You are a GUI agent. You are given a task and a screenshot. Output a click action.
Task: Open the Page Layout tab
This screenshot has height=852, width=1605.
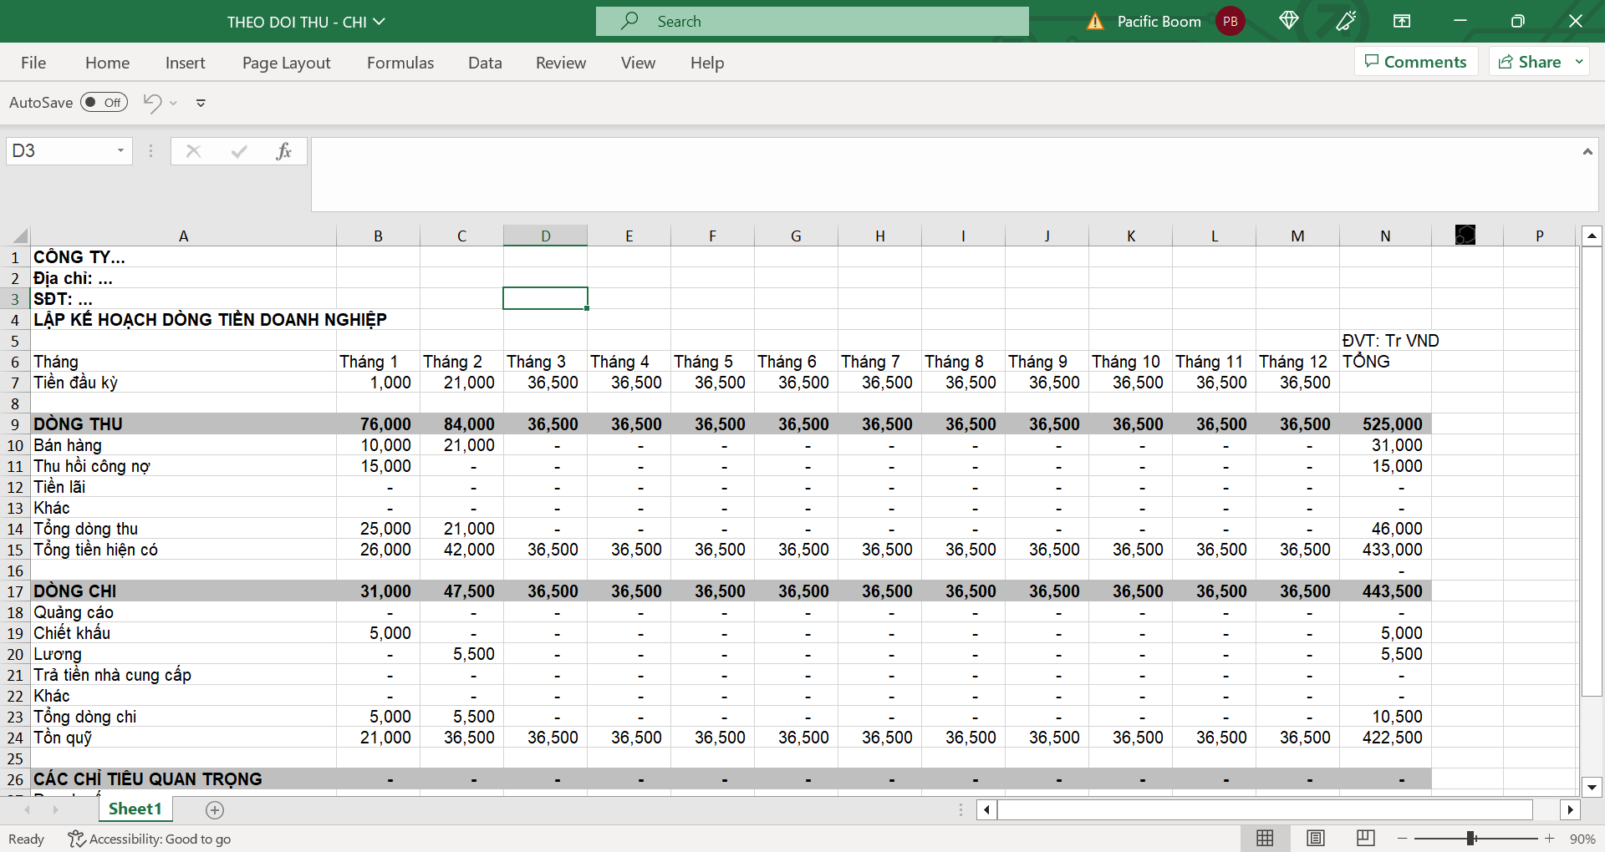[286, 63]
